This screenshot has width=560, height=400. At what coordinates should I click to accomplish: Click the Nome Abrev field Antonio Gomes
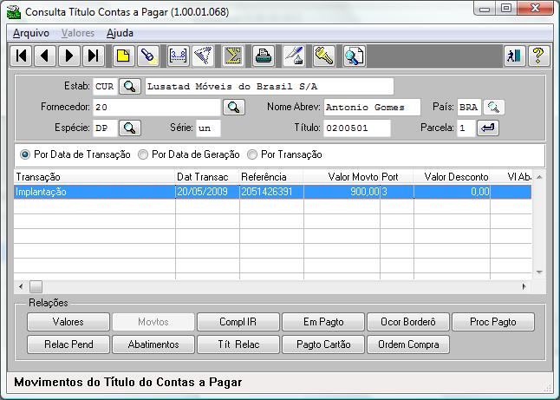coord(372,108)
